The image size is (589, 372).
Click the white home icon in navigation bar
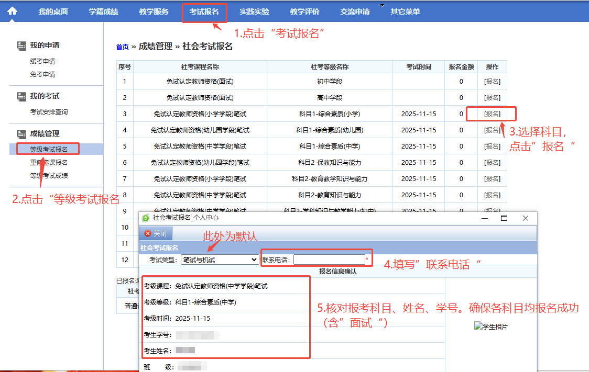pyautogui.click(x=12, y=11)
